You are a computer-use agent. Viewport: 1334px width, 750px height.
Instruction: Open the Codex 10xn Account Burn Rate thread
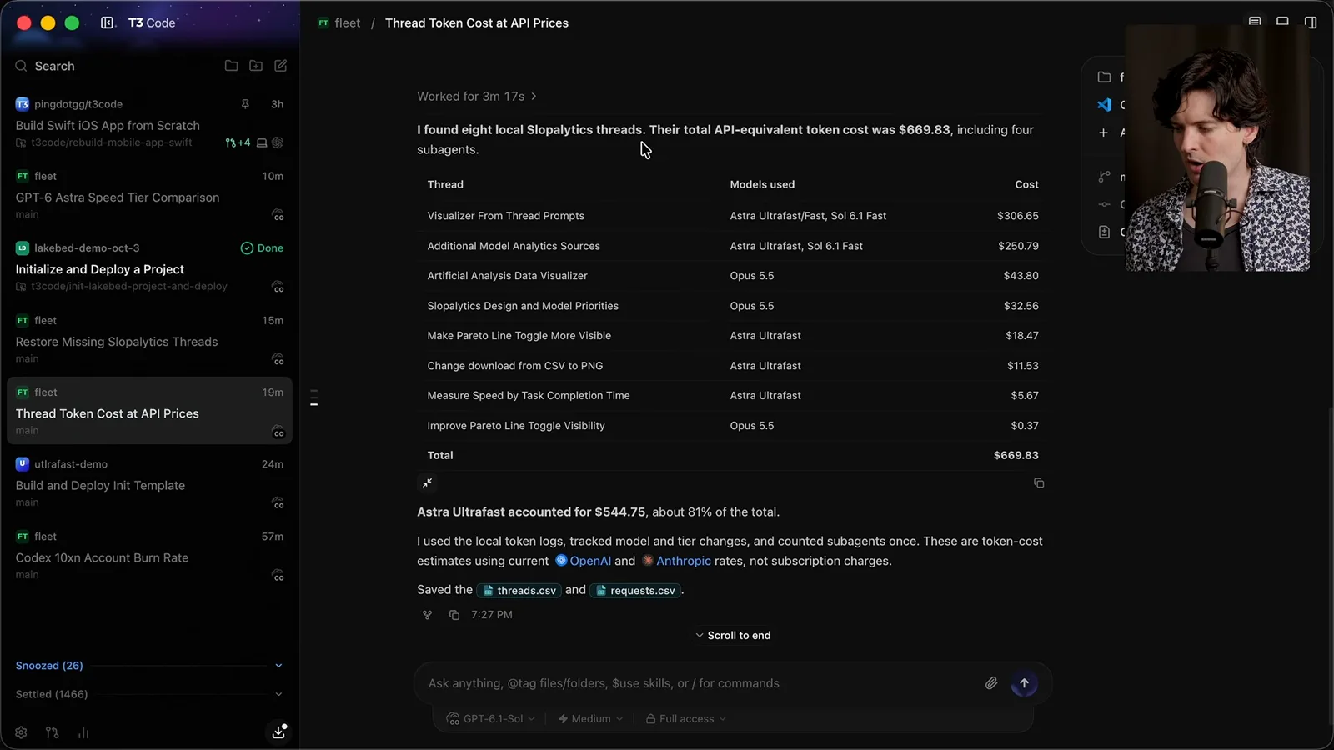tap(149, 555)
